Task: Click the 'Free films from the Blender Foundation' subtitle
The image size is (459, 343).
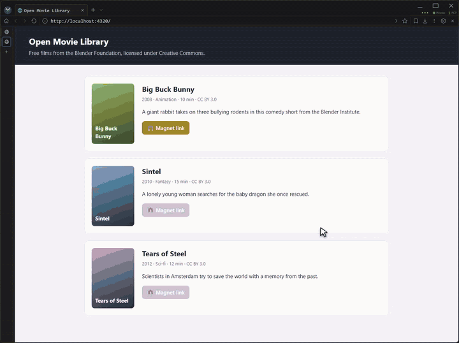Action: click(117, 53)
